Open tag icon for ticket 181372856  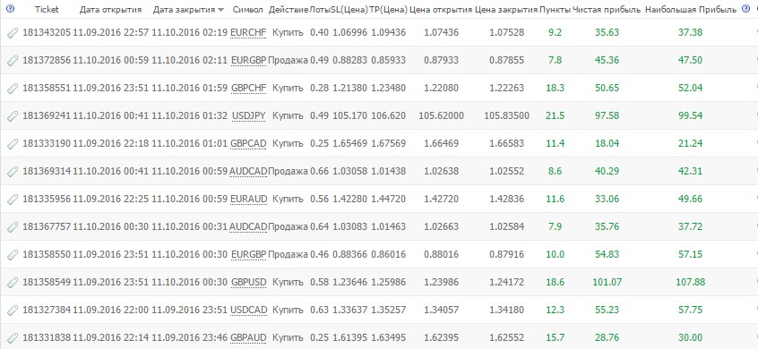pos(13,60)
